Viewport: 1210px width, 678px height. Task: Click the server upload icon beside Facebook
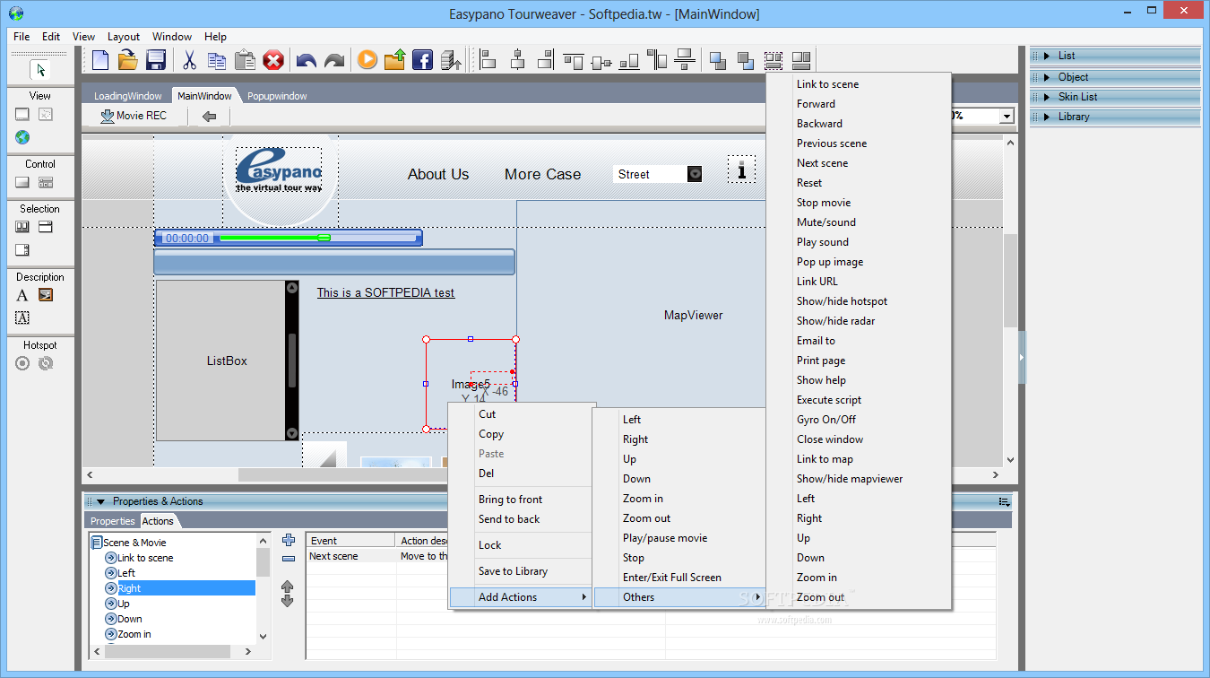click(452, 60)
